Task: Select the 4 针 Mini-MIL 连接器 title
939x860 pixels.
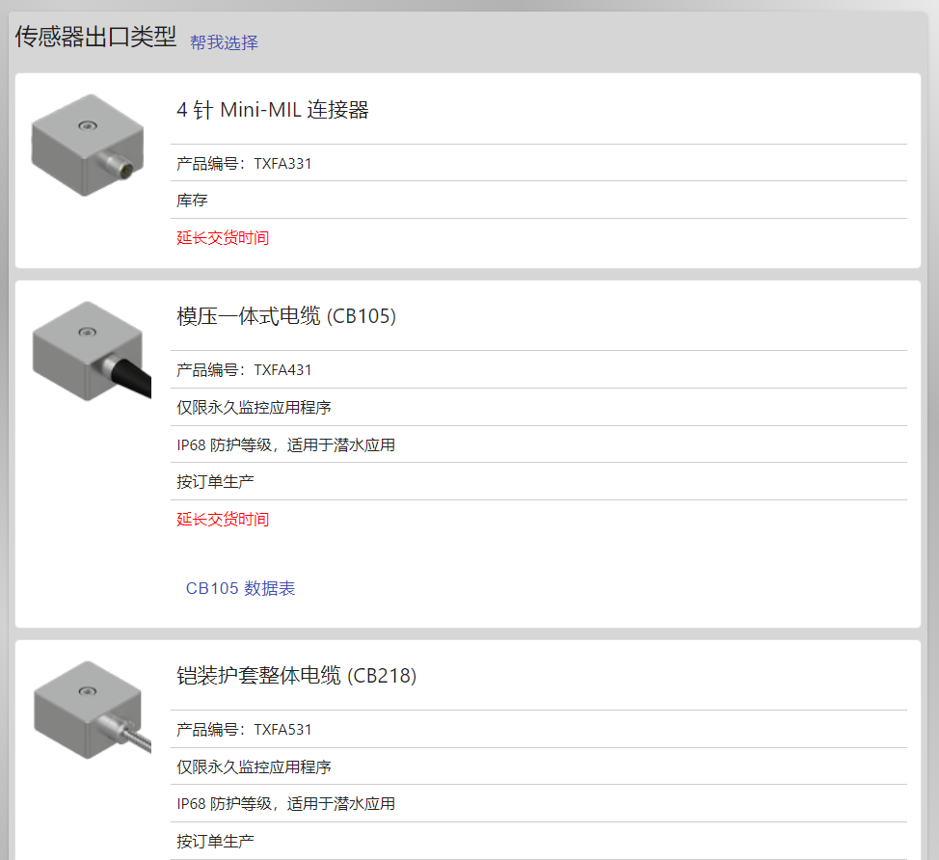Action: pyautogui.click(x=273, y=110)
